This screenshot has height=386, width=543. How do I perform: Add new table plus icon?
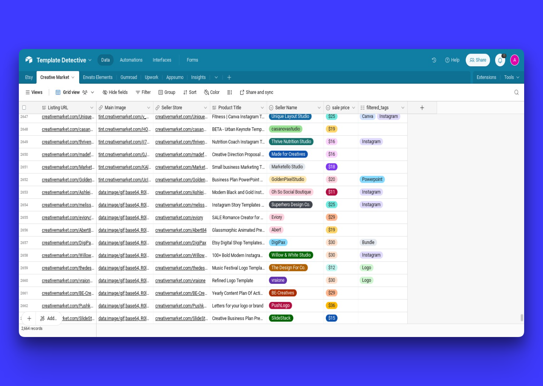(229, 77)
